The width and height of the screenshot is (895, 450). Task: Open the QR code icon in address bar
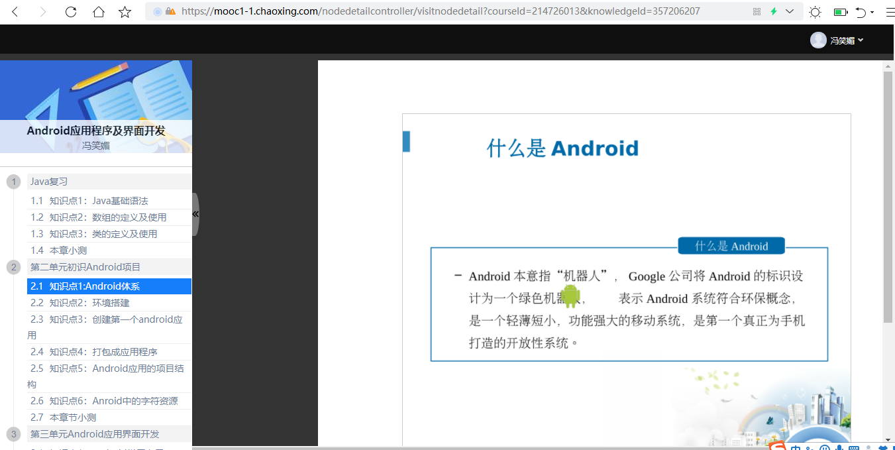757,12
